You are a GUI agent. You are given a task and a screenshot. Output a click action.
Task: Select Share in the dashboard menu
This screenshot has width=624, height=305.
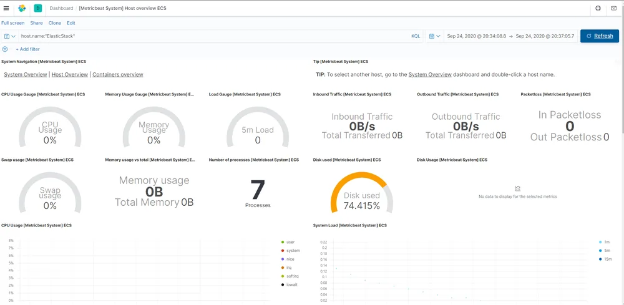click(x=36, y=23)
